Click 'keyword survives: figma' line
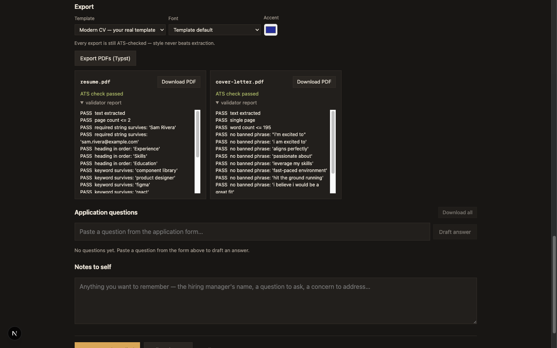Viewport: 557px width, 348px height. tap(115, 185)
